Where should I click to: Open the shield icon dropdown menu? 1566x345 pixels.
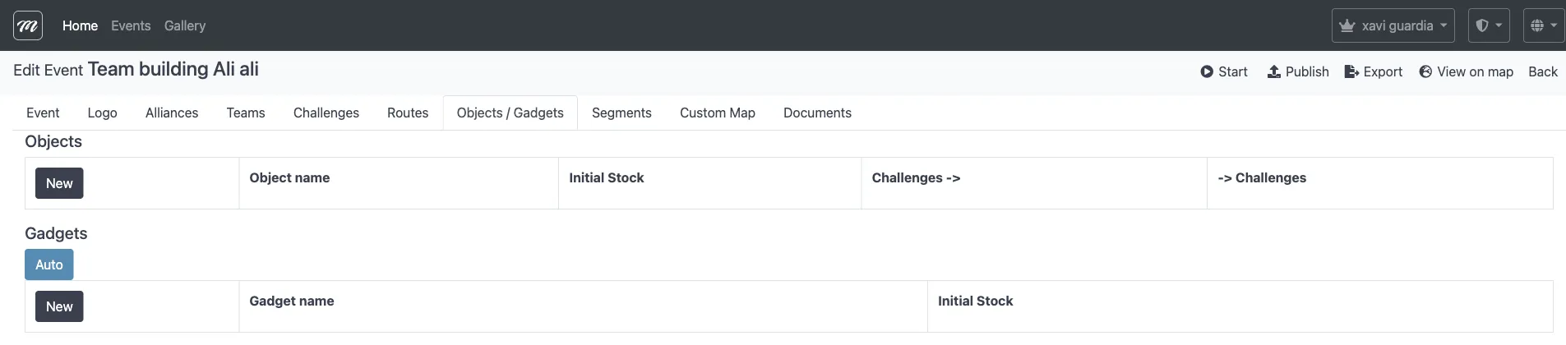point(1489,25)
